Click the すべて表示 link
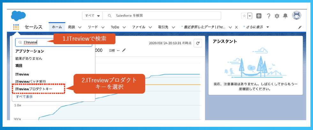 (x=24, y=97)
